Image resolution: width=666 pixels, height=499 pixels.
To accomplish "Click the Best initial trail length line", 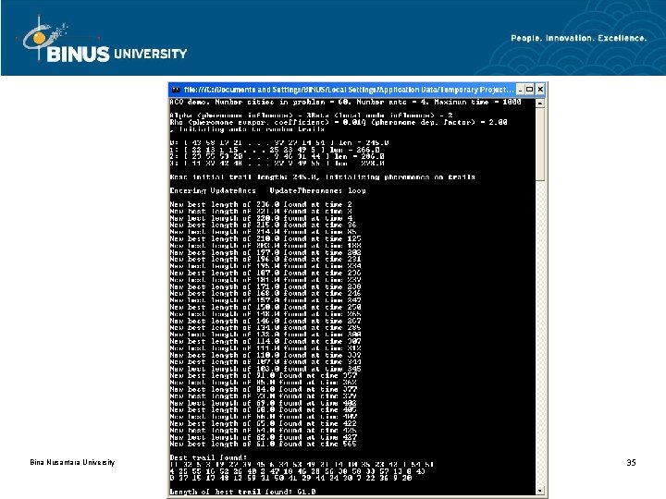I will tap(323, 176).
